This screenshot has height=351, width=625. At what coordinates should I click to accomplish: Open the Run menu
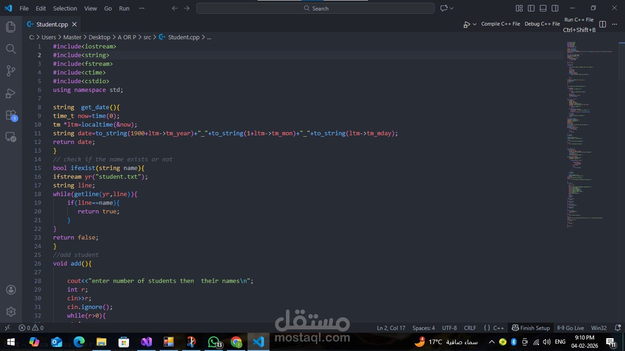coord(124,8)
